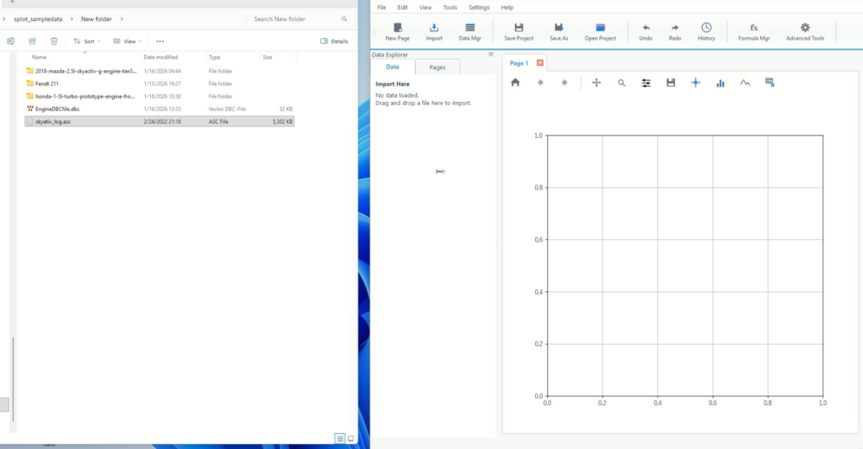Open plot subplot configuration sliders icon

click(x=646, y=83)
